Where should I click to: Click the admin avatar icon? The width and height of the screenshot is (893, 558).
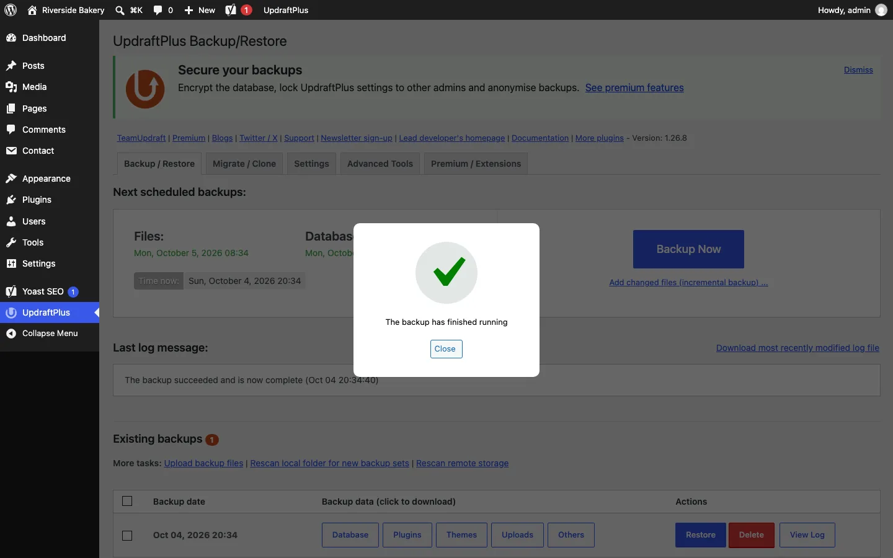click(881, 10)
